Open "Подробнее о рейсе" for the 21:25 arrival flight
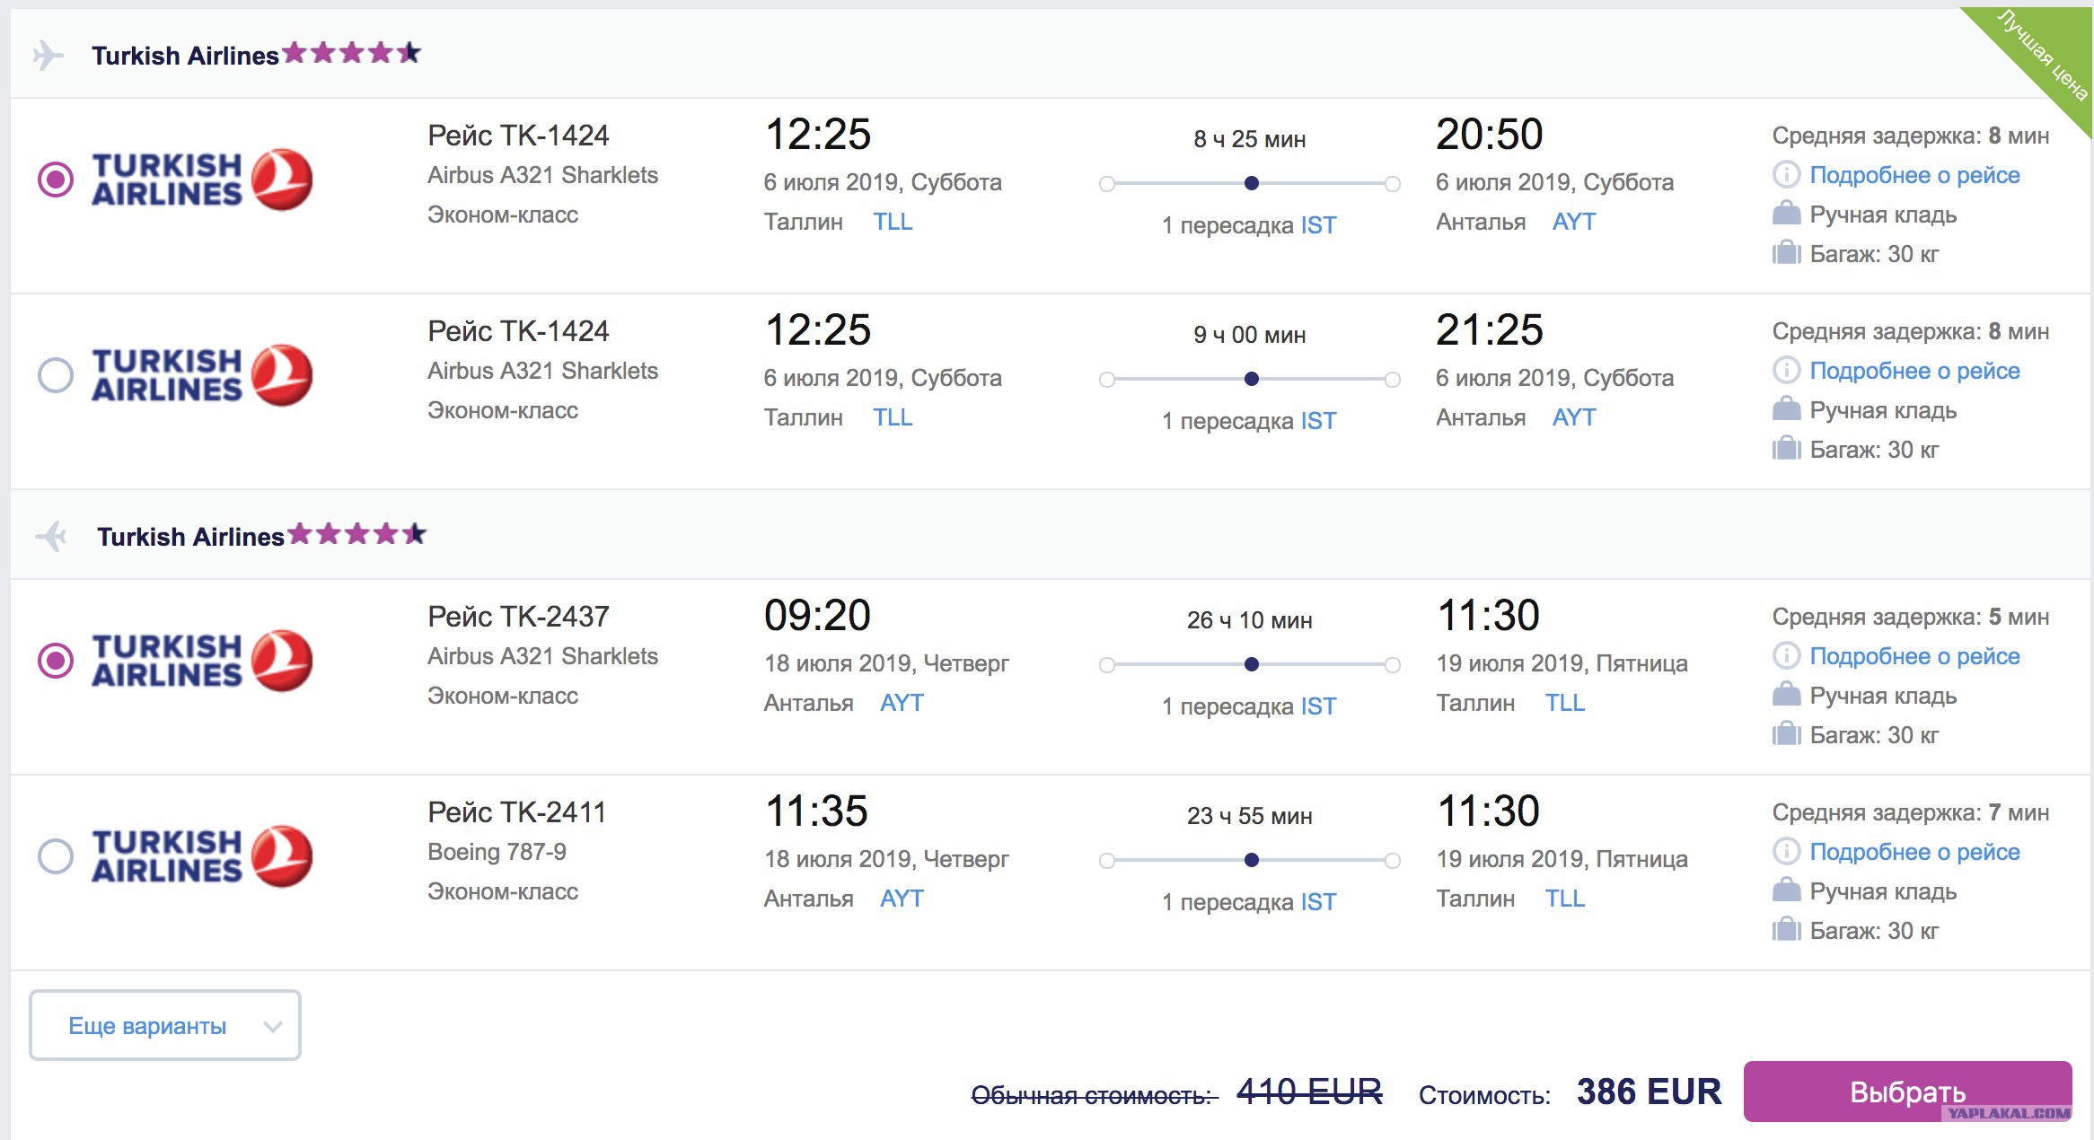2094x1140 pixels. click(1914, 371)
